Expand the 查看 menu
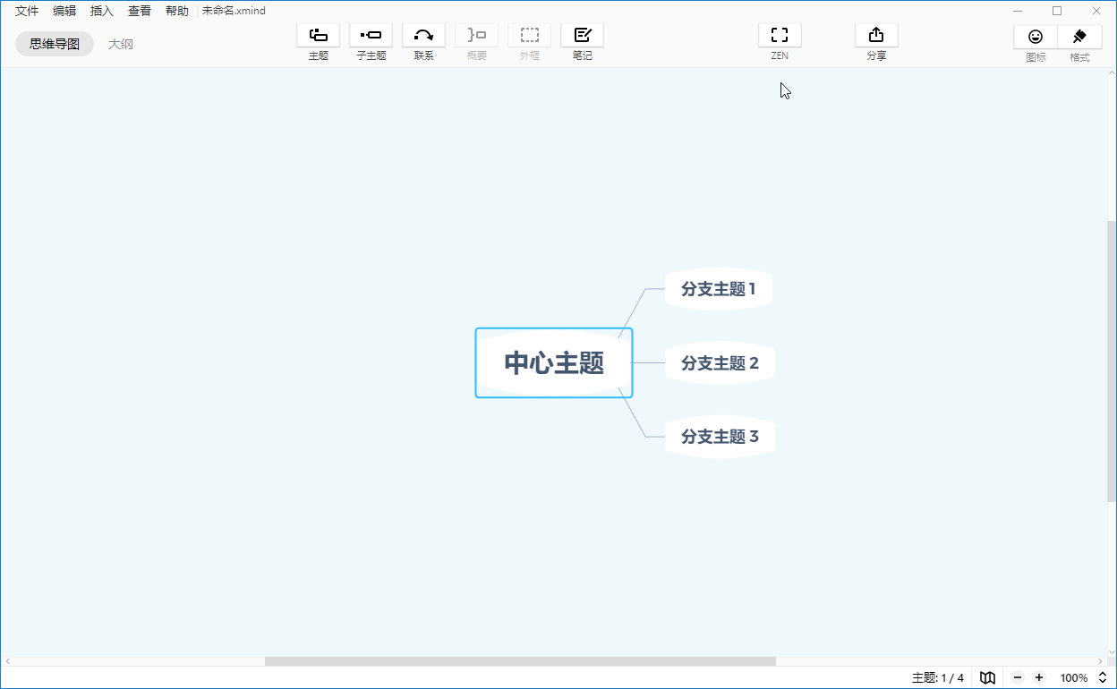The height and width of the screenshot is (689, 1117). point(140,11)
